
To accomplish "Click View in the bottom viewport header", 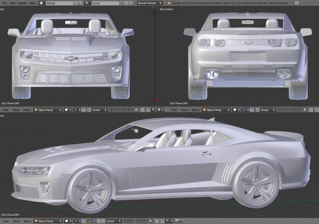I will pyautogui.click(x=6, y=221).
